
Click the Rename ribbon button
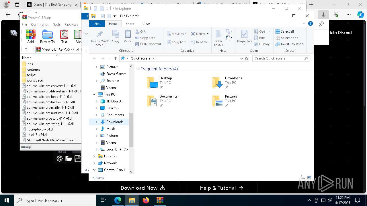[x=199, y=42]
